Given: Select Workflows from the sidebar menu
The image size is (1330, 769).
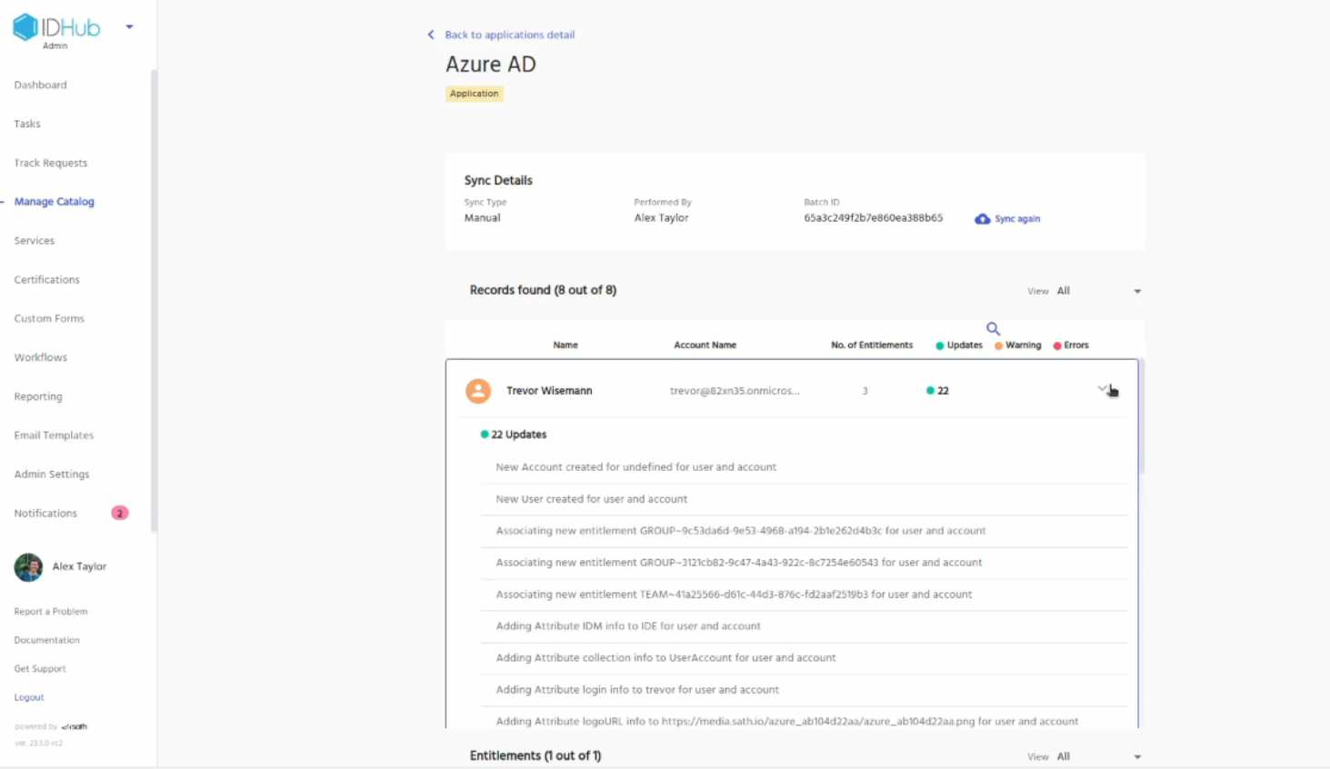Looking at the screenshot, I should (40, 358).
